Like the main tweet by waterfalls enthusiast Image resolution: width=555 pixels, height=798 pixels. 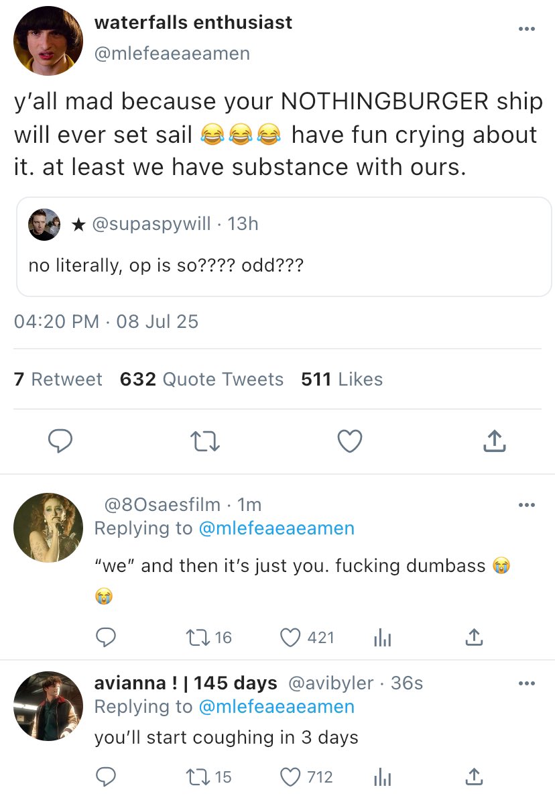point(349,441)
